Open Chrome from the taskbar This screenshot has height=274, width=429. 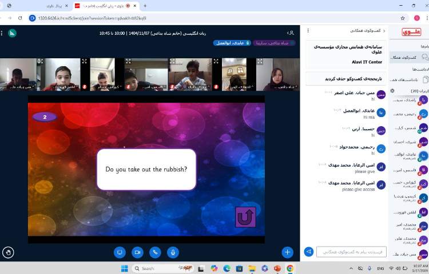(x=290, y=268)
